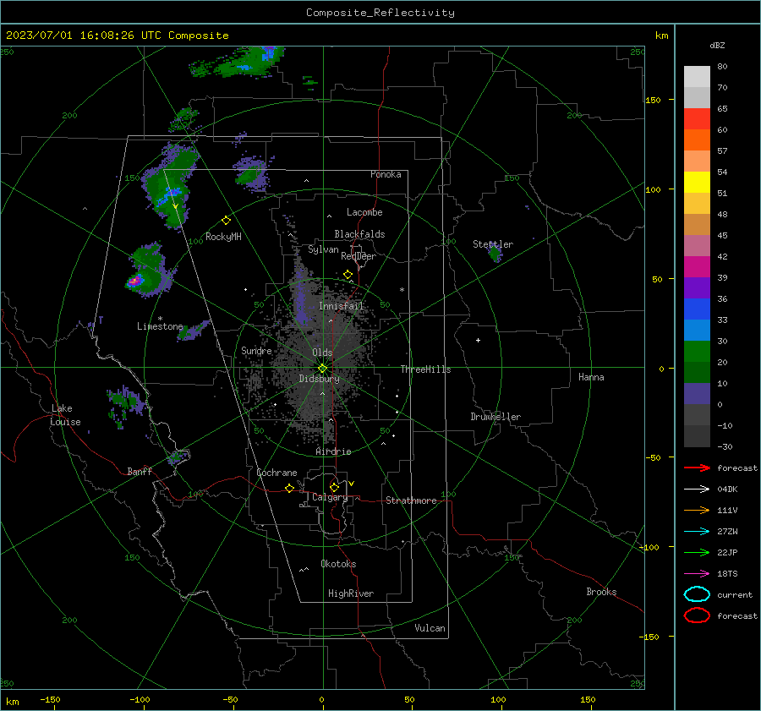Click the green 22JP arrow legend icon
This screenshot has width=761, height=711.
(x=697, y=552)
